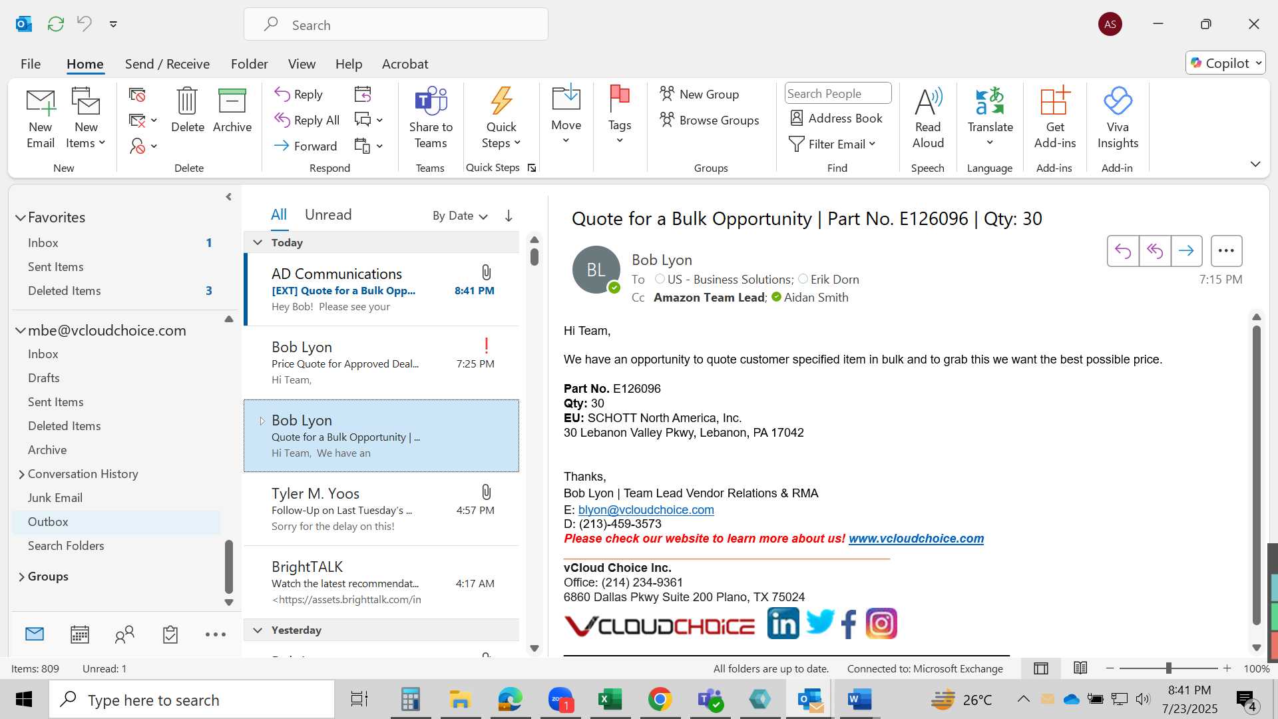Image resolution: width=1278 pixels, height=719 pixels.
Task: Click Reply in the Respond group
Action: (x=299, y=95)
